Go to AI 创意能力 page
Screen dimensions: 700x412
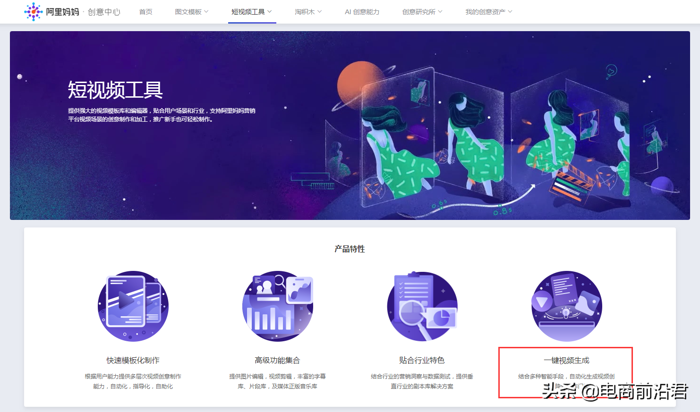point(362,12)
